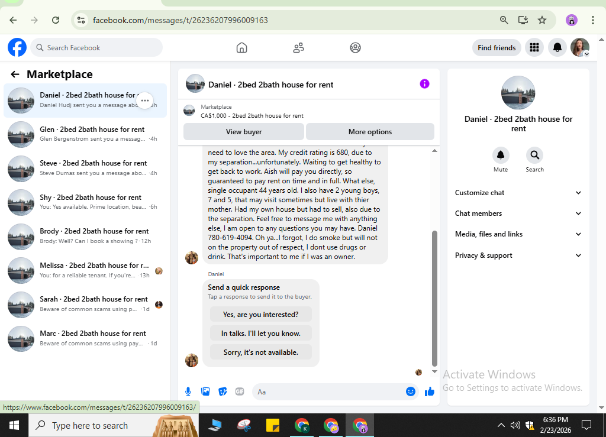Viewport: 606px width, 437px height.
Task: Choose a sticker from the sticker icon
Action: [223, 392]
